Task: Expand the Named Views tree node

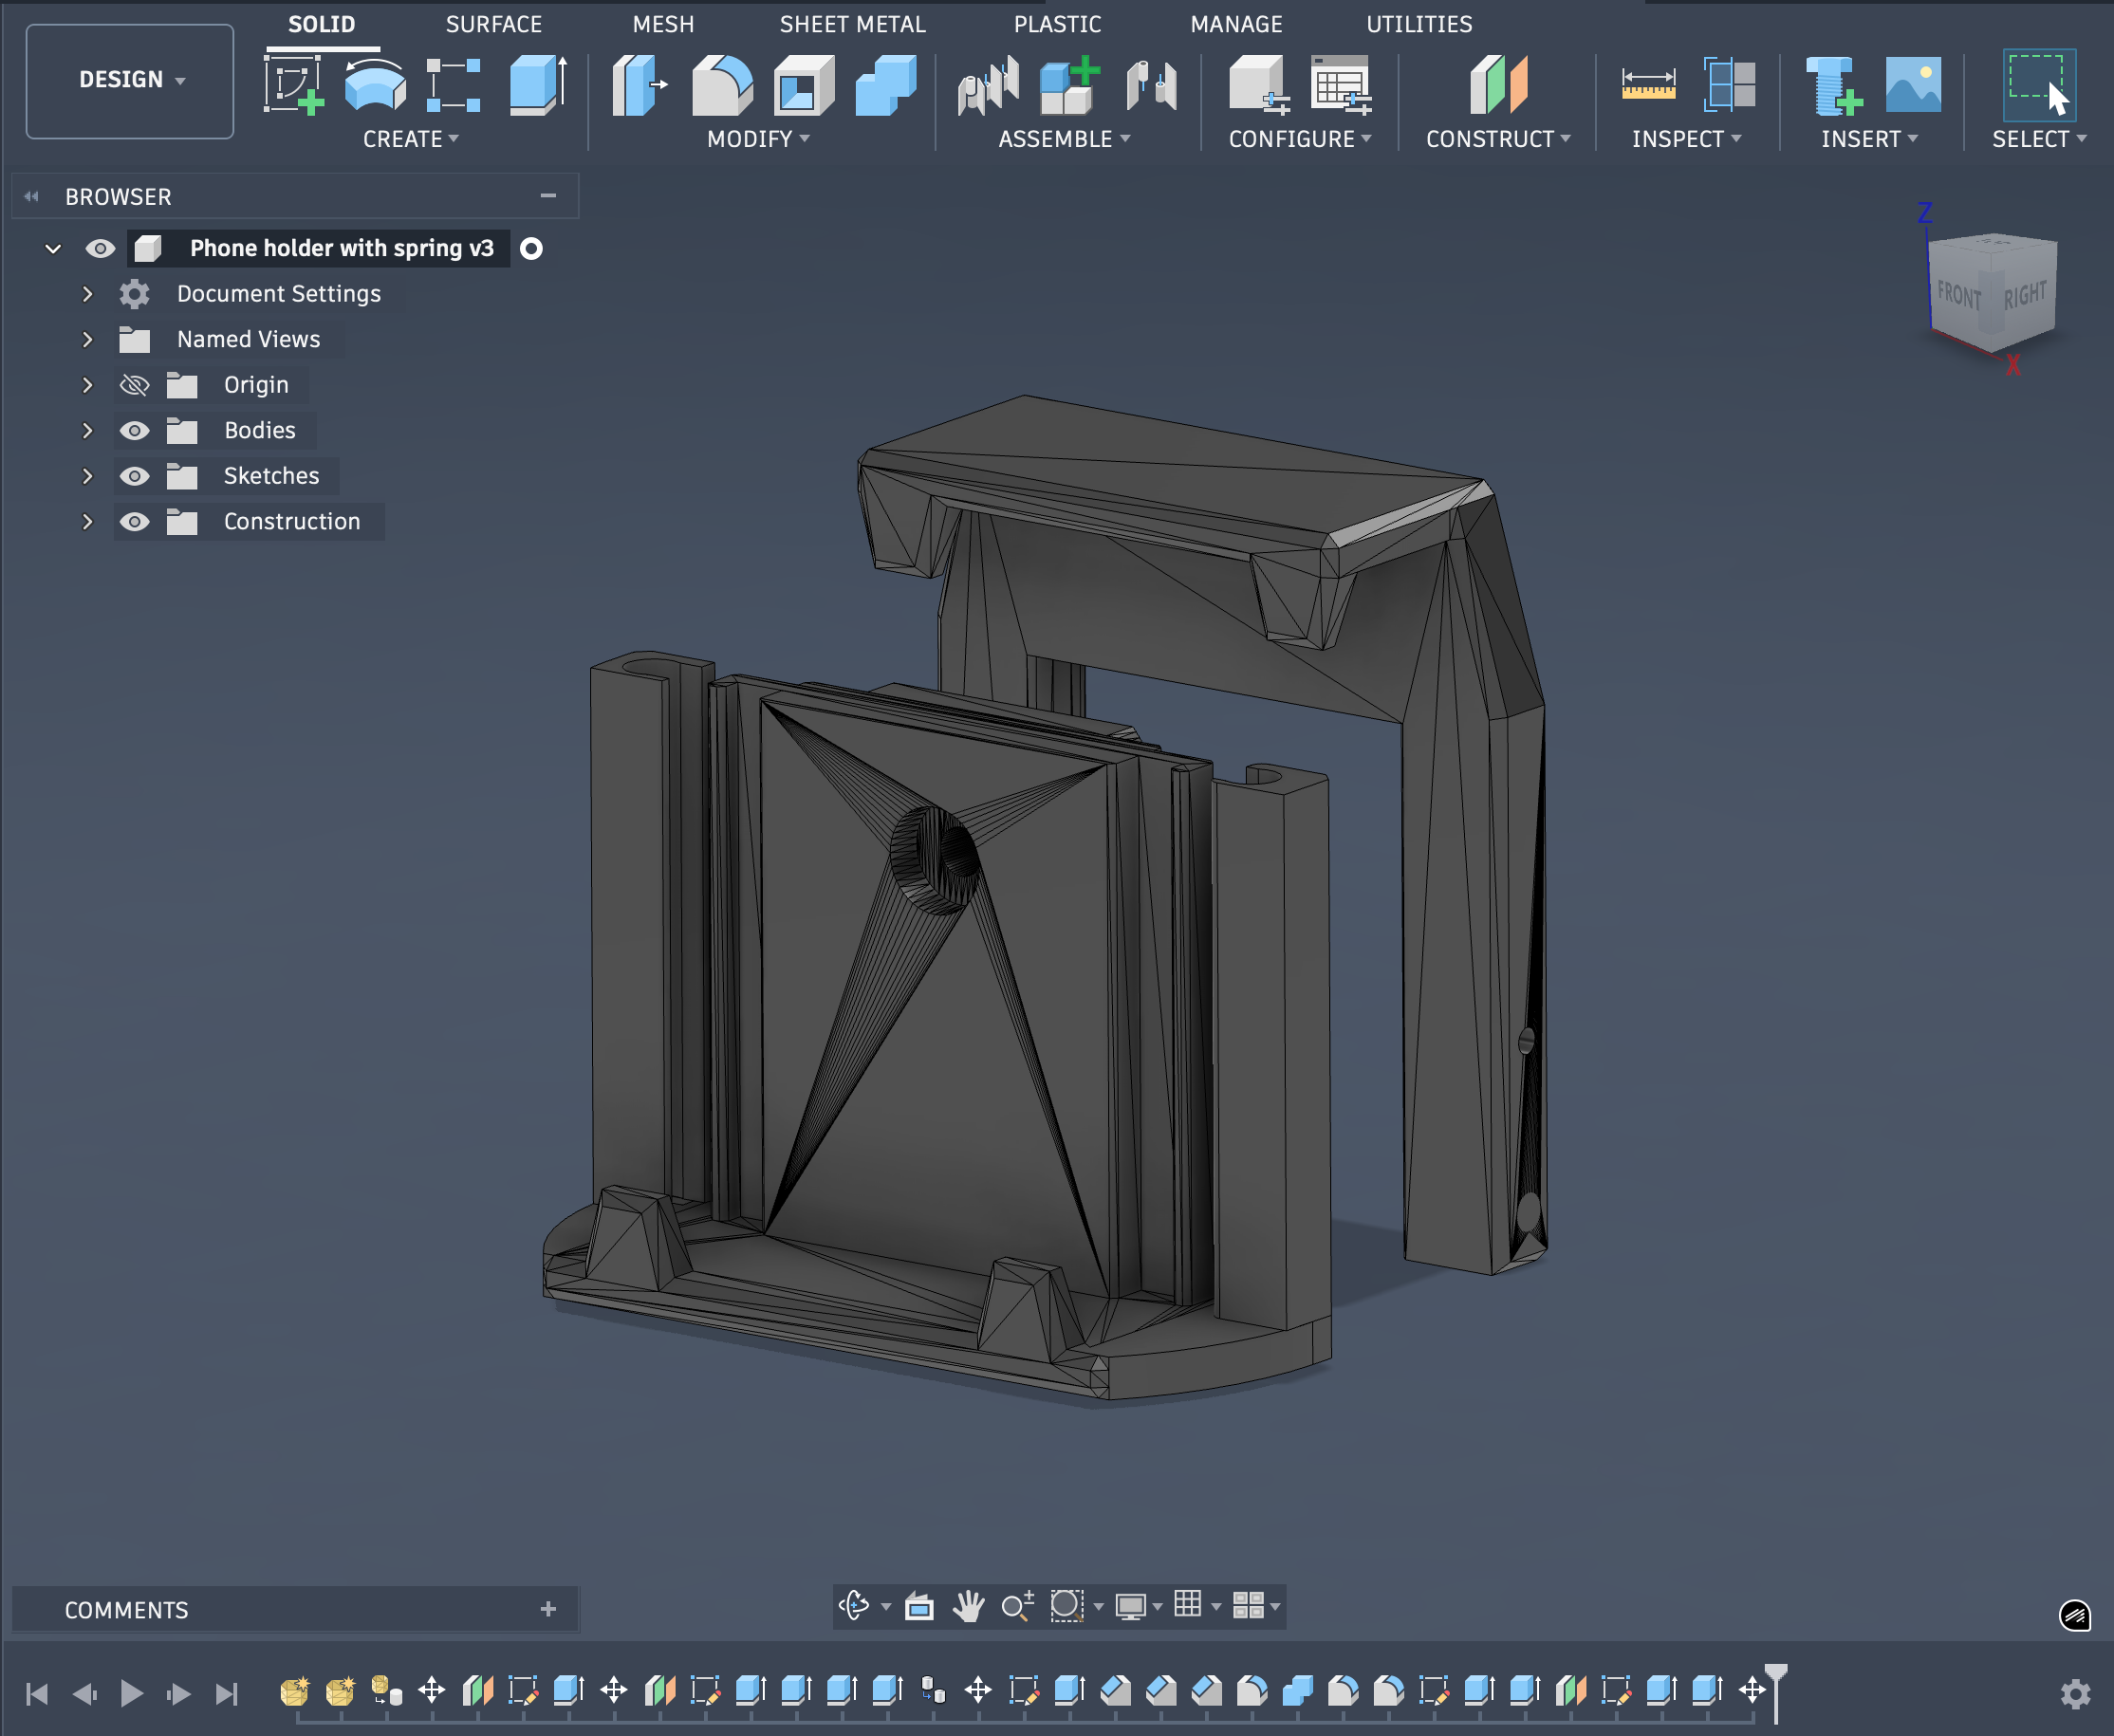Action: [87, 340]
